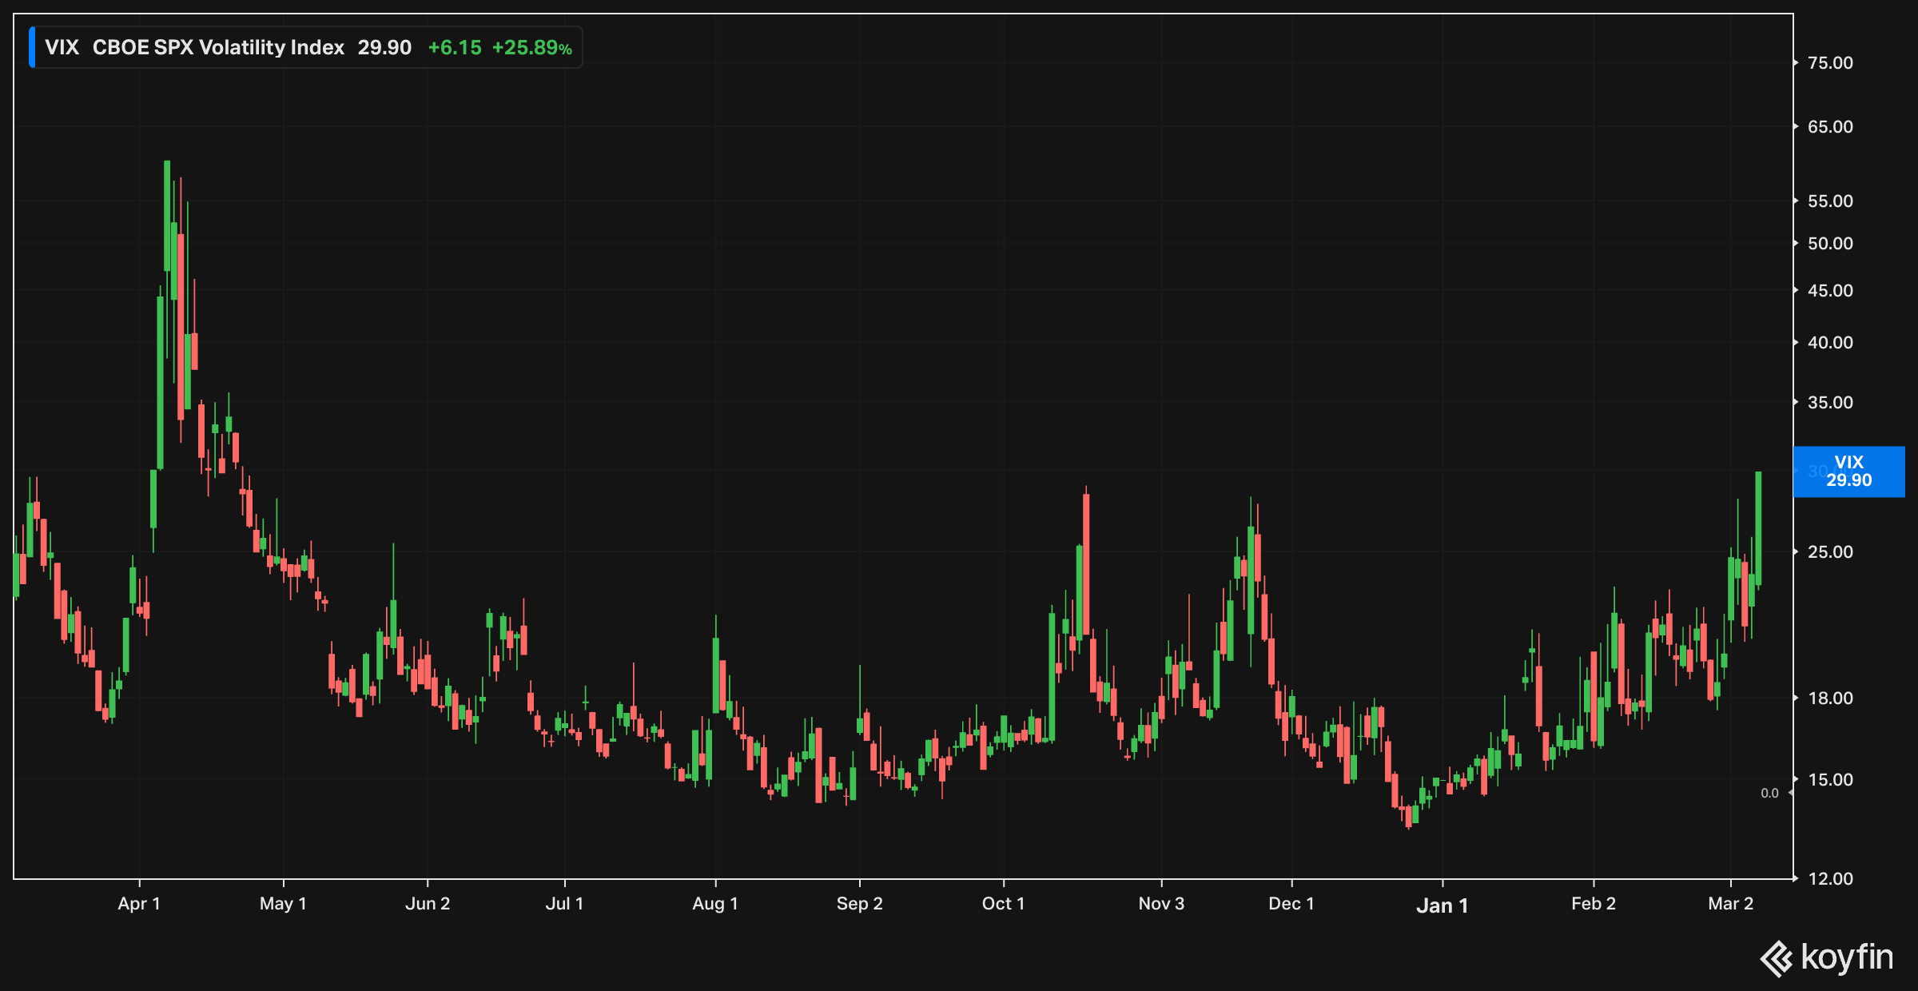Click the 75.00 price axis label

pyautogui.click(x=1830, y=63)
